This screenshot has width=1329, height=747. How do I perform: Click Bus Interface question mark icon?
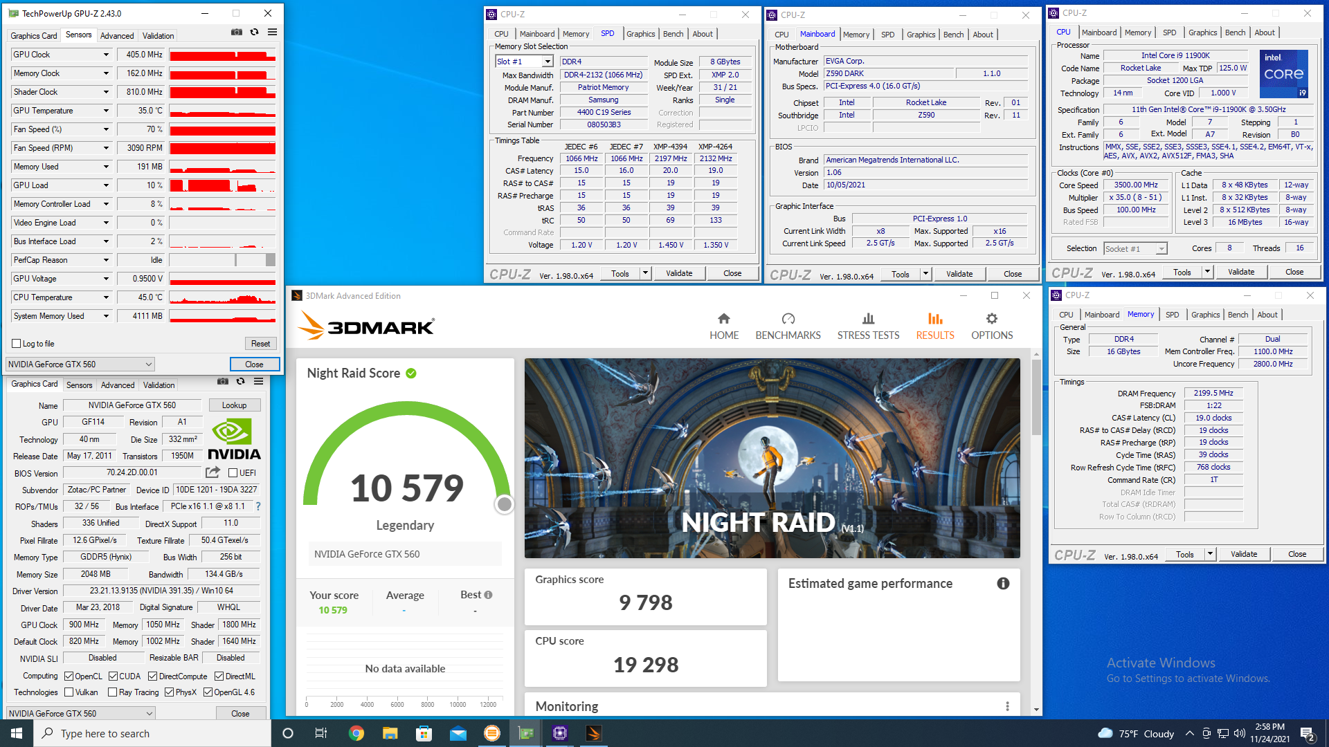click(258, 506)
